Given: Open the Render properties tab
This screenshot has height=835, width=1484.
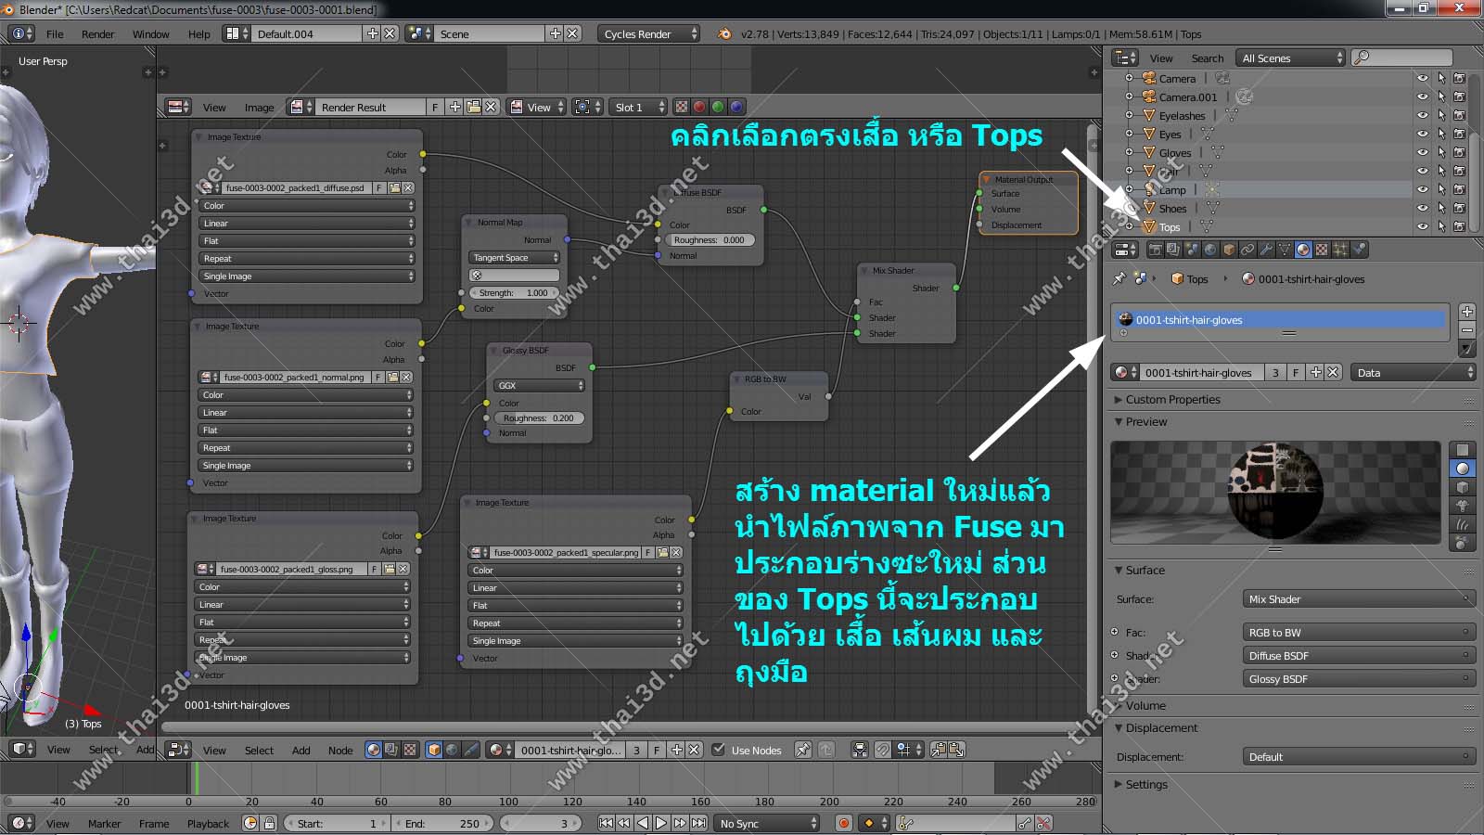Looking at the screenshot, I should pyautogui.click(x=1156, y=250).
